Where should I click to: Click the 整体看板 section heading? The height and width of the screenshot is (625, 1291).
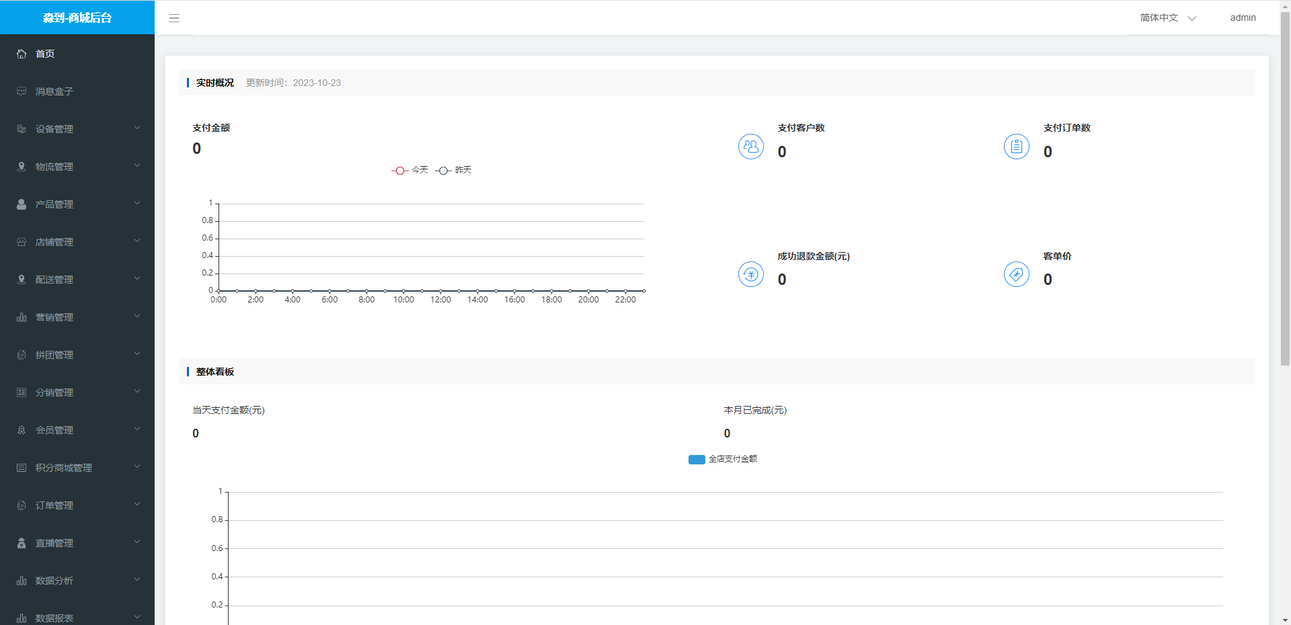pyautogui.click(x=215, y=372)
